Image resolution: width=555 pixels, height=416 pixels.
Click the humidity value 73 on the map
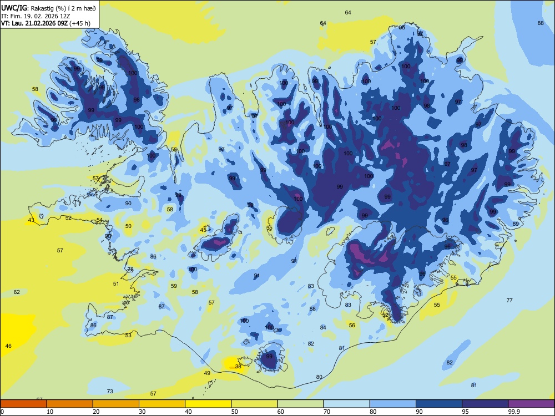pos(110,391)
